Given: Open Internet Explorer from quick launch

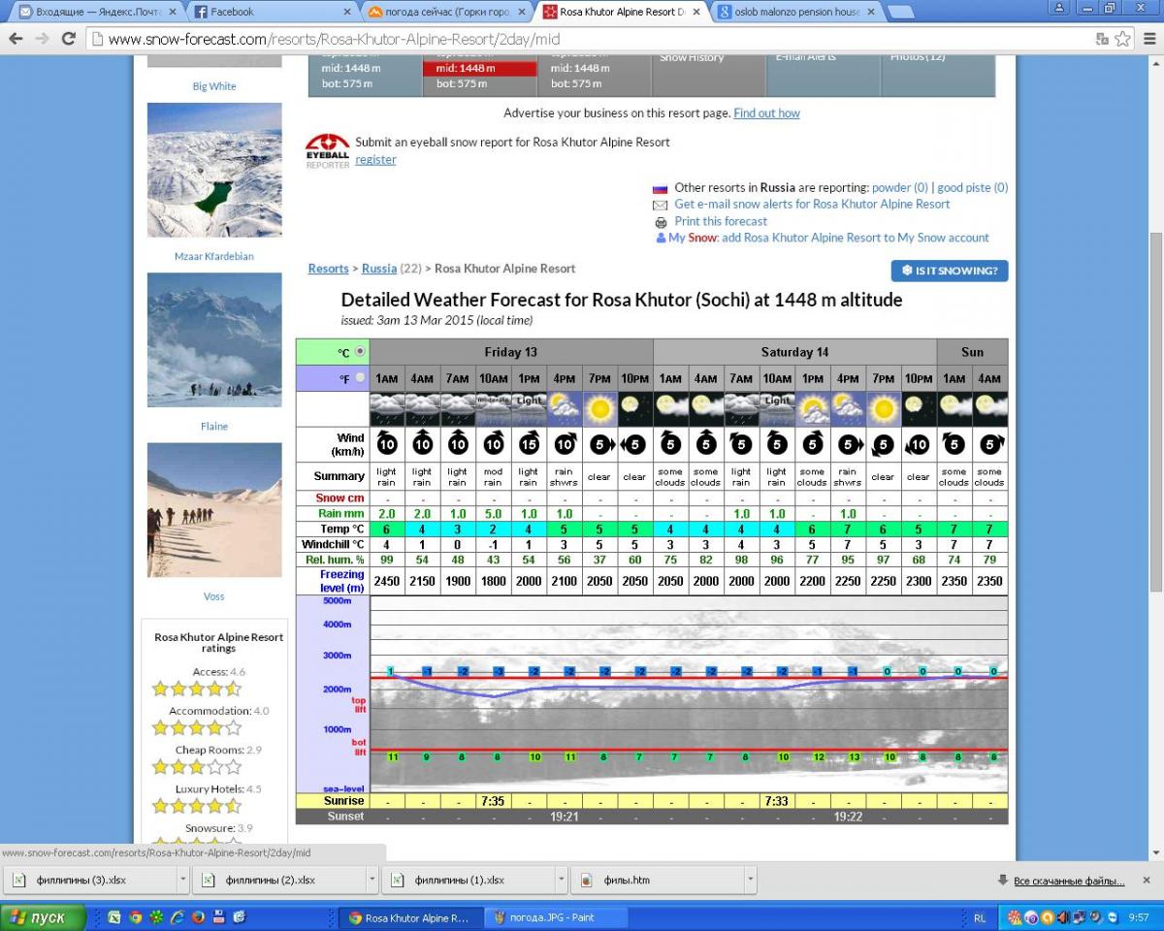Looking at the screenshot, I should (178, 917).
